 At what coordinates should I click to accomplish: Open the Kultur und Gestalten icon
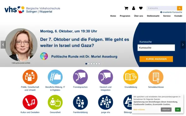[30, 102]
